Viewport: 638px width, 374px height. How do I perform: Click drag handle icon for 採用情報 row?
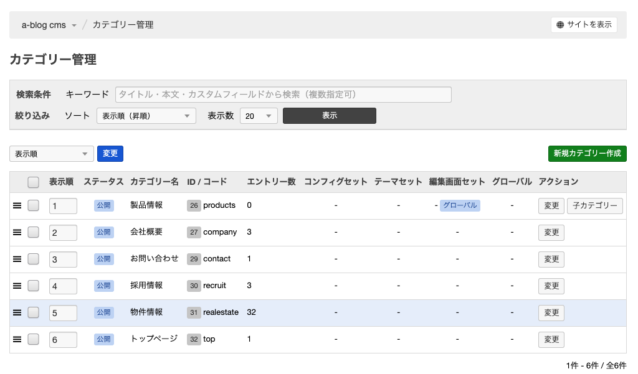[x=17, y=286]
